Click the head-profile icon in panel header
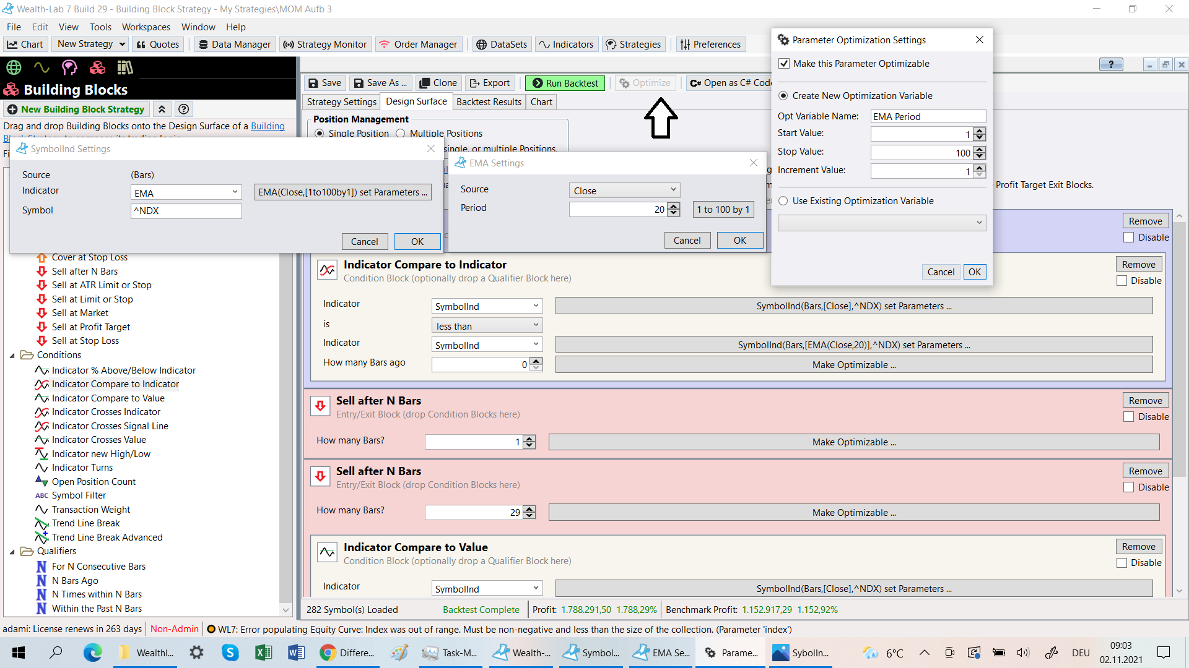The height and width of the screenshot is (668, 1189). [x=69, y=67]
